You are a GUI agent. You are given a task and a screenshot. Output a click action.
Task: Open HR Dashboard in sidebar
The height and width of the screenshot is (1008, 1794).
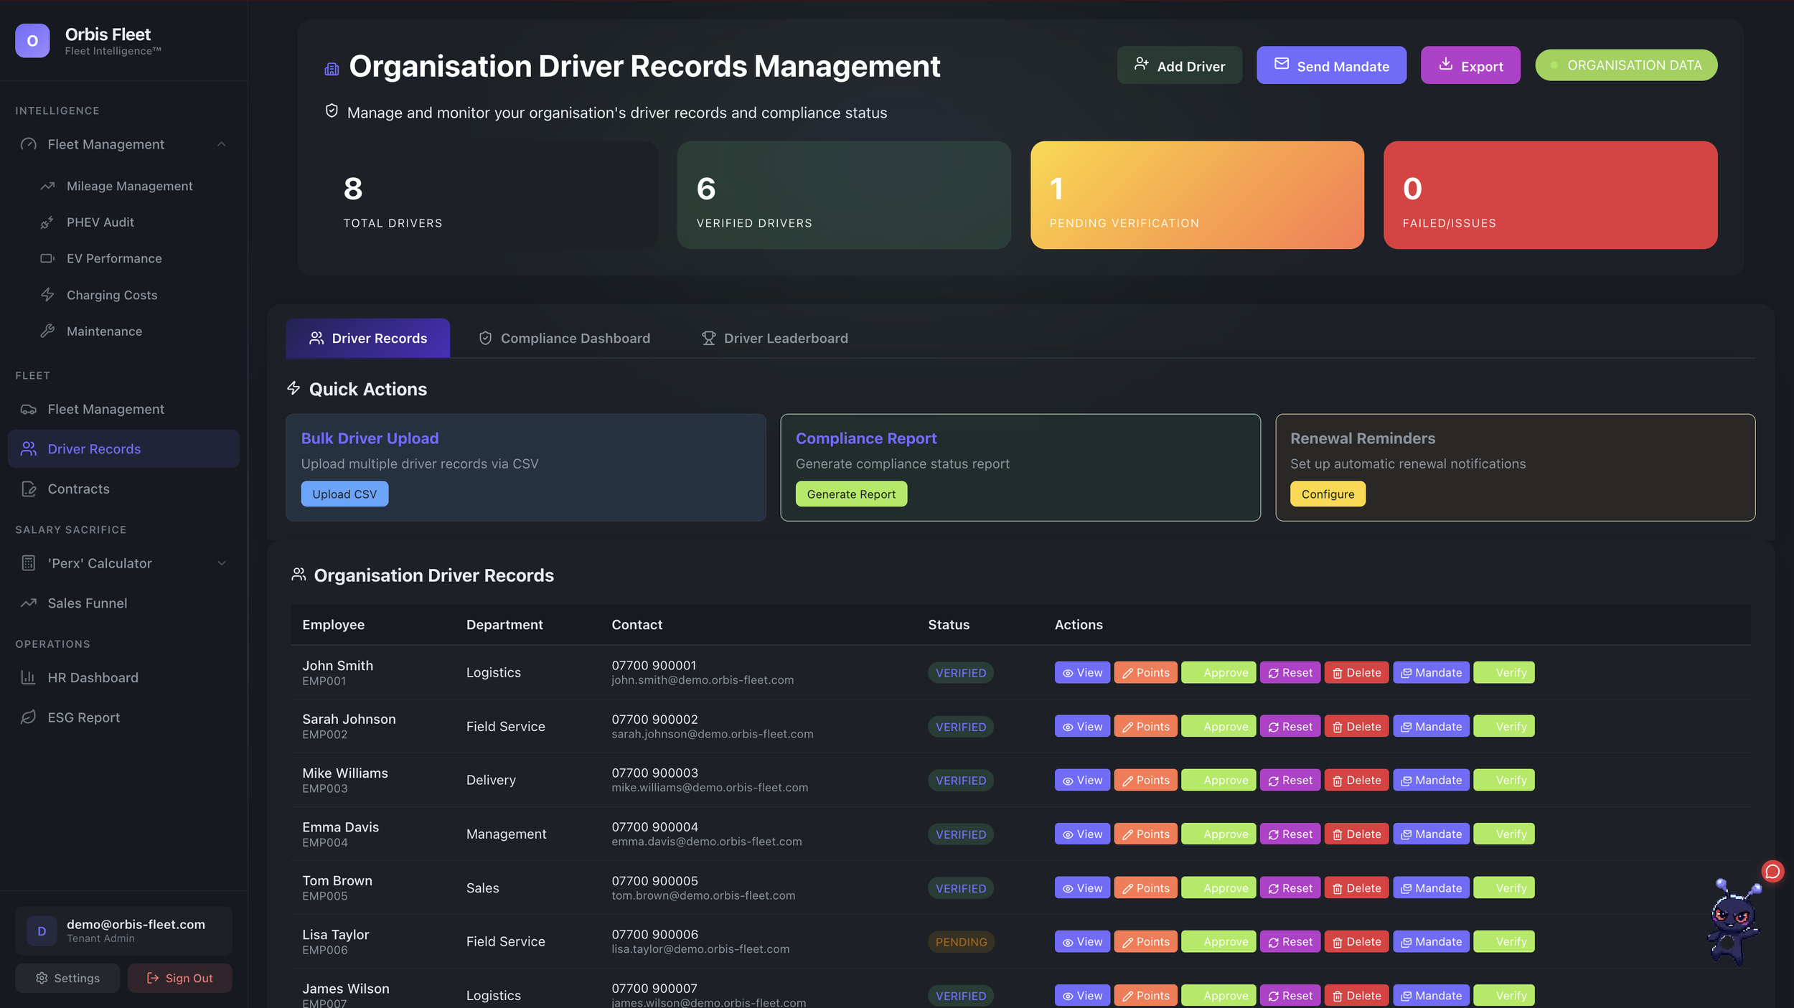pyautogui.click(x=93, y=677)
